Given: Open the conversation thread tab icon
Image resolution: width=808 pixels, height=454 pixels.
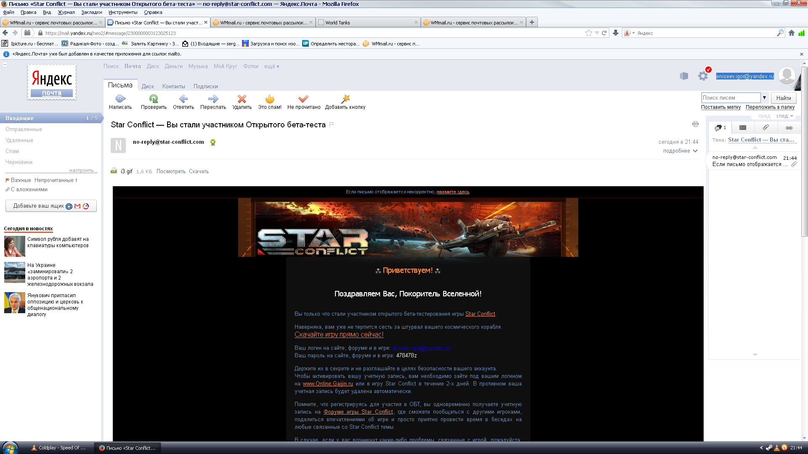Looking at the screenshot, I should pyautogui.click(x=720, y=127).
